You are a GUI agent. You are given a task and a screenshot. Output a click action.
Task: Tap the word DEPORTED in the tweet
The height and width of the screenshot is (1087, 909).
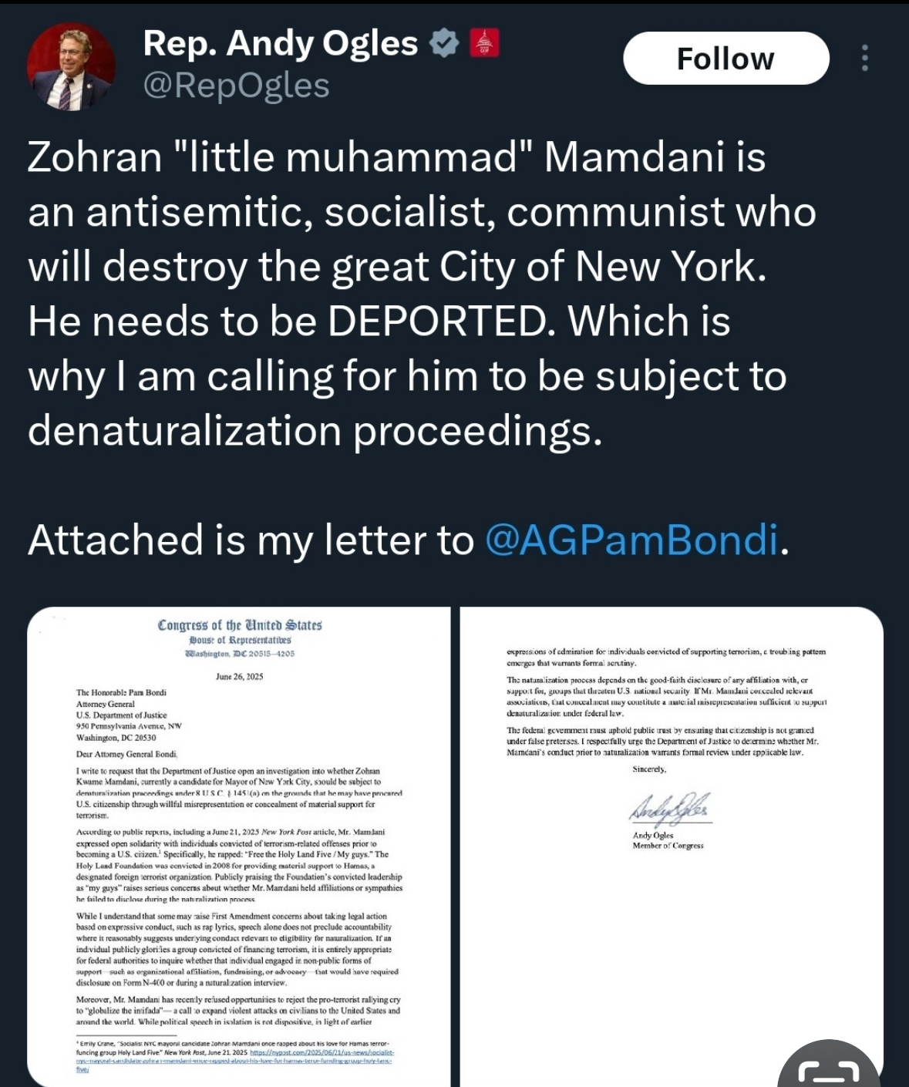click(437, 321)
